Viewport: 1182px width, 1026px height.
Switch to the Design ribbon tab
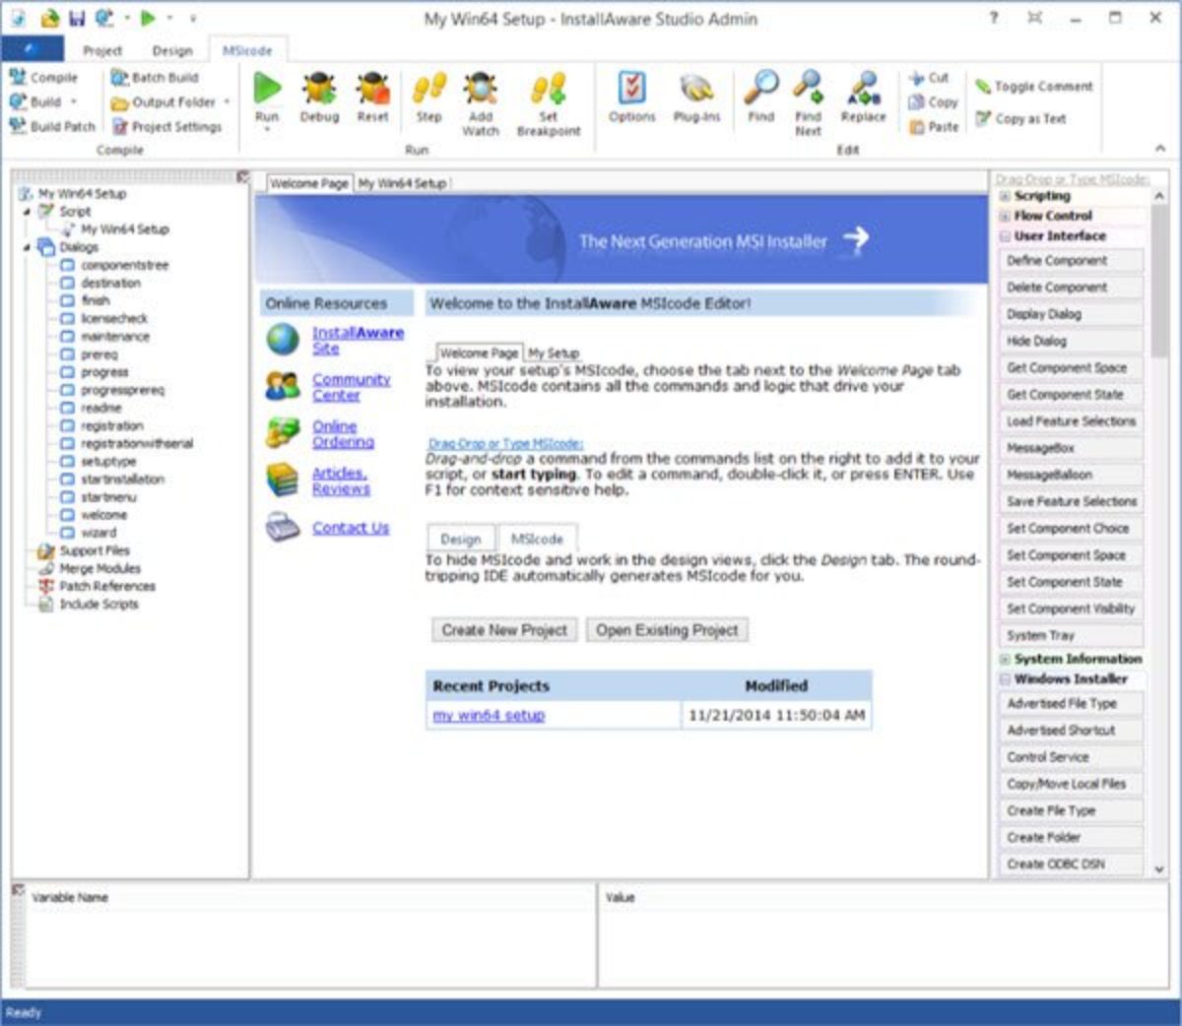click(x=172, y=50)
